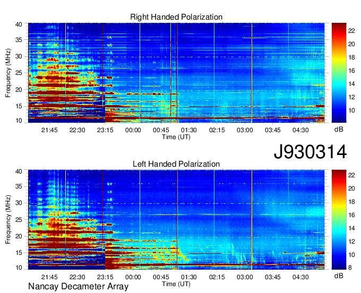Click the "J930314" observation label
Viewport: 361px width, 293px height.
click(310, 152)
